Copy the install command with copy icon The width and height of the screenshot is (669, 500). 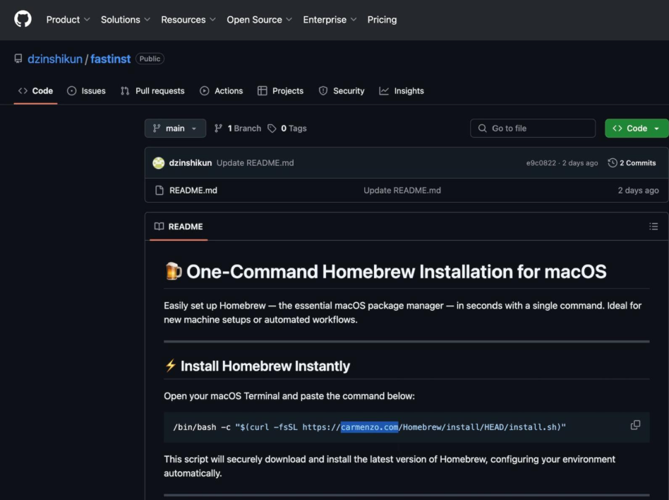[635, 425]
